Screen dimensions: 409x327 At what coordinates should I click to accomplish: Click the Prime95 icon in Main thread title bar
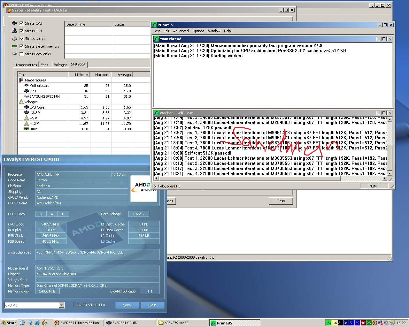156,39
